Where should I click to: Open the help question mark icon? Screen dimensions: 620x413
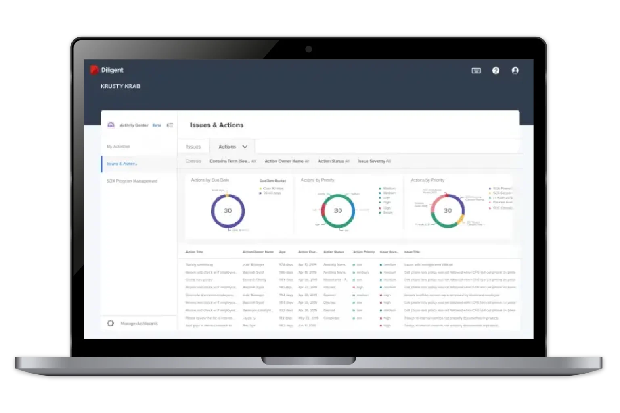tap(496, 71)
